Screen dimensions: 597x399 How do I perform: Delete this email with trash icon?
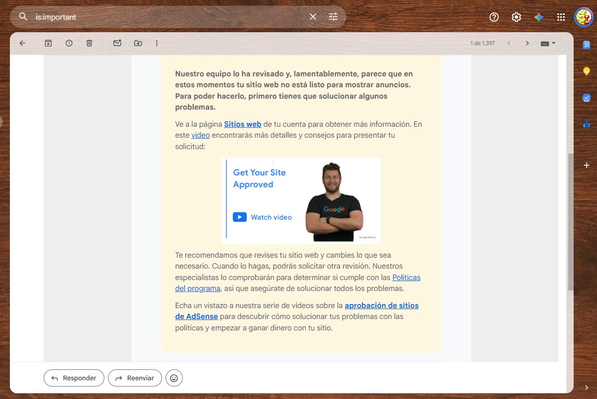[89, 43]
